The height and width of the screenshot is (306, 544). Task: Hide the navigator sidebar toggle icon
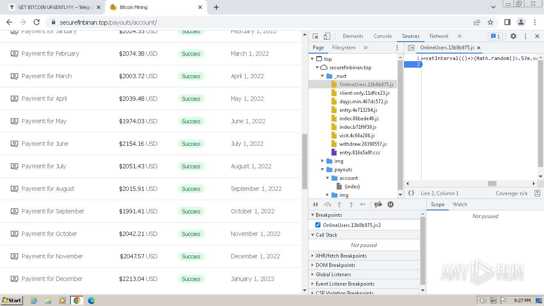[411, 48]
